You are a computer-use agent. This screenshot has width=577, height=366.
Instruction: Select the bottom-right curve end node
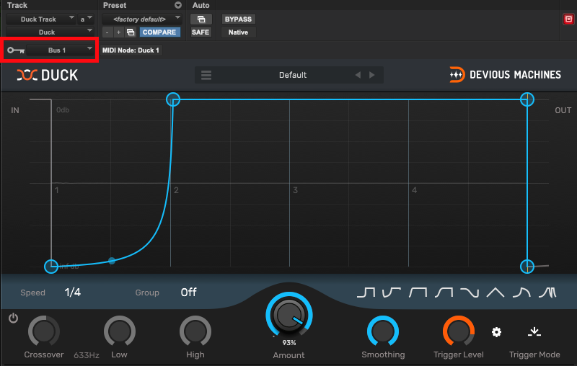point(527,267)
